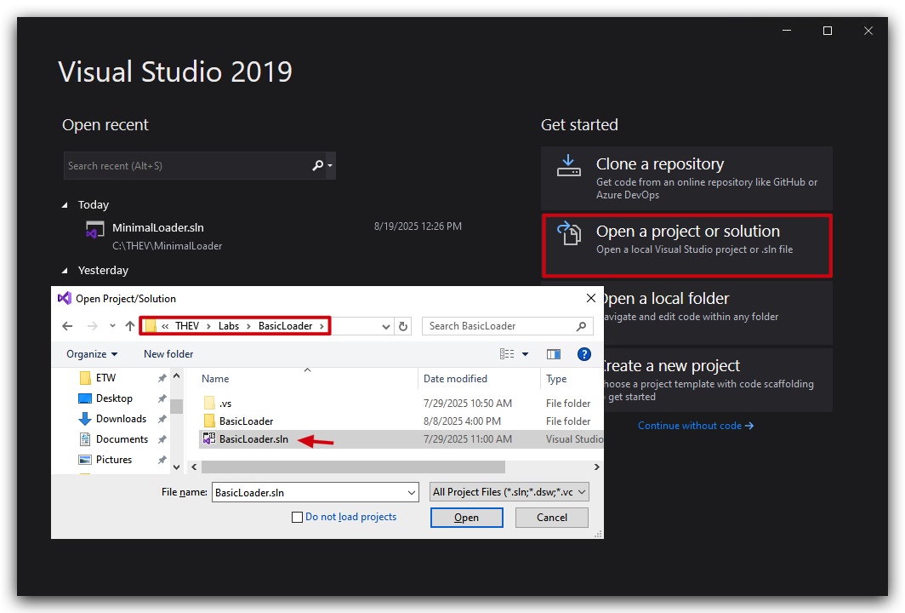
Task: Show recent locations dropdown beside Forward arrow
Action: click(x=112, y=326)
